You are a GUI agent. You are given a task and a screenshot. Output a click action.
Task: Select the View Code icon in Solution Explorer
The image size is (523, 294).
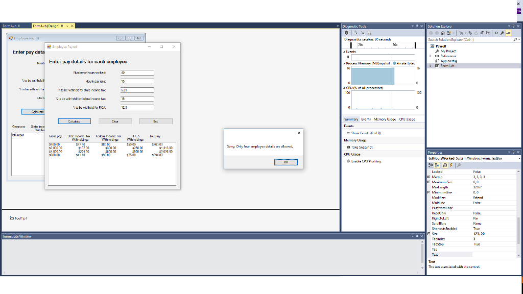(496, 33)
